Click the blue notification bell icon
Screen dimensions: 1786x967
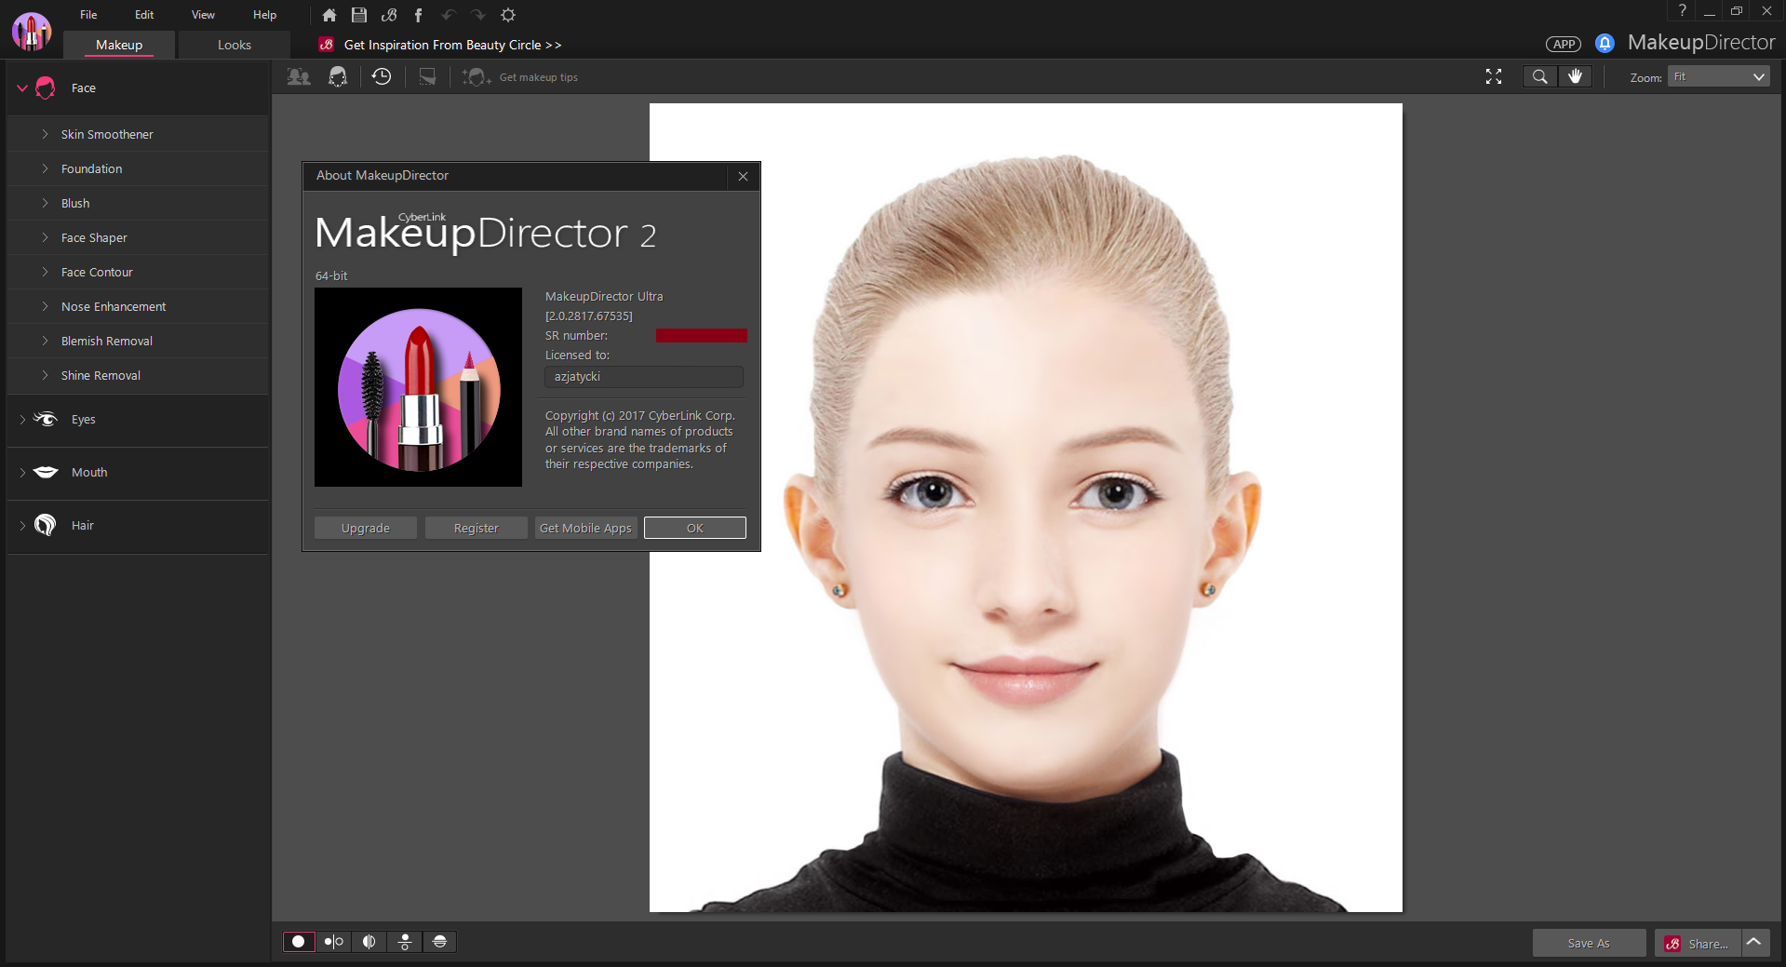(1605, 43)
